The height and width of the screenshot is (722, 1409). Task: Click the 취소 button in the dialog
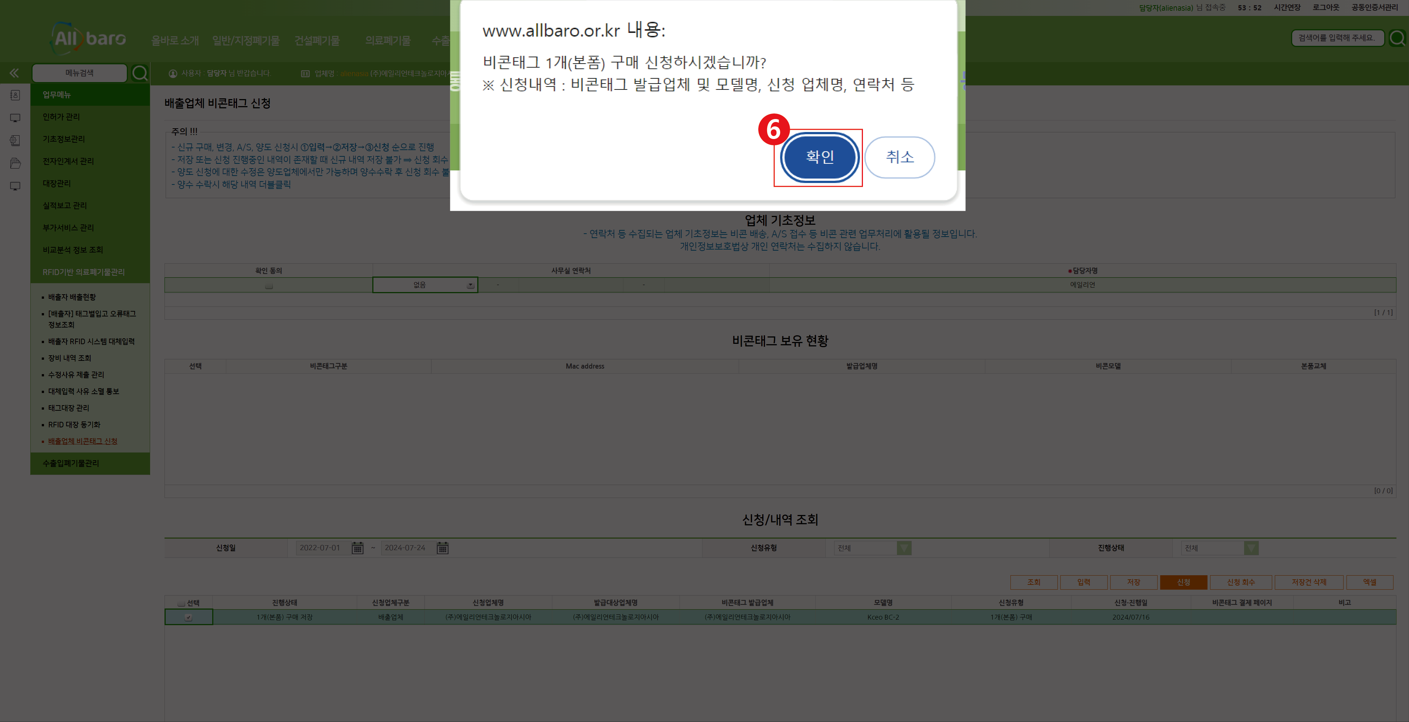click(x=900, y=157)
